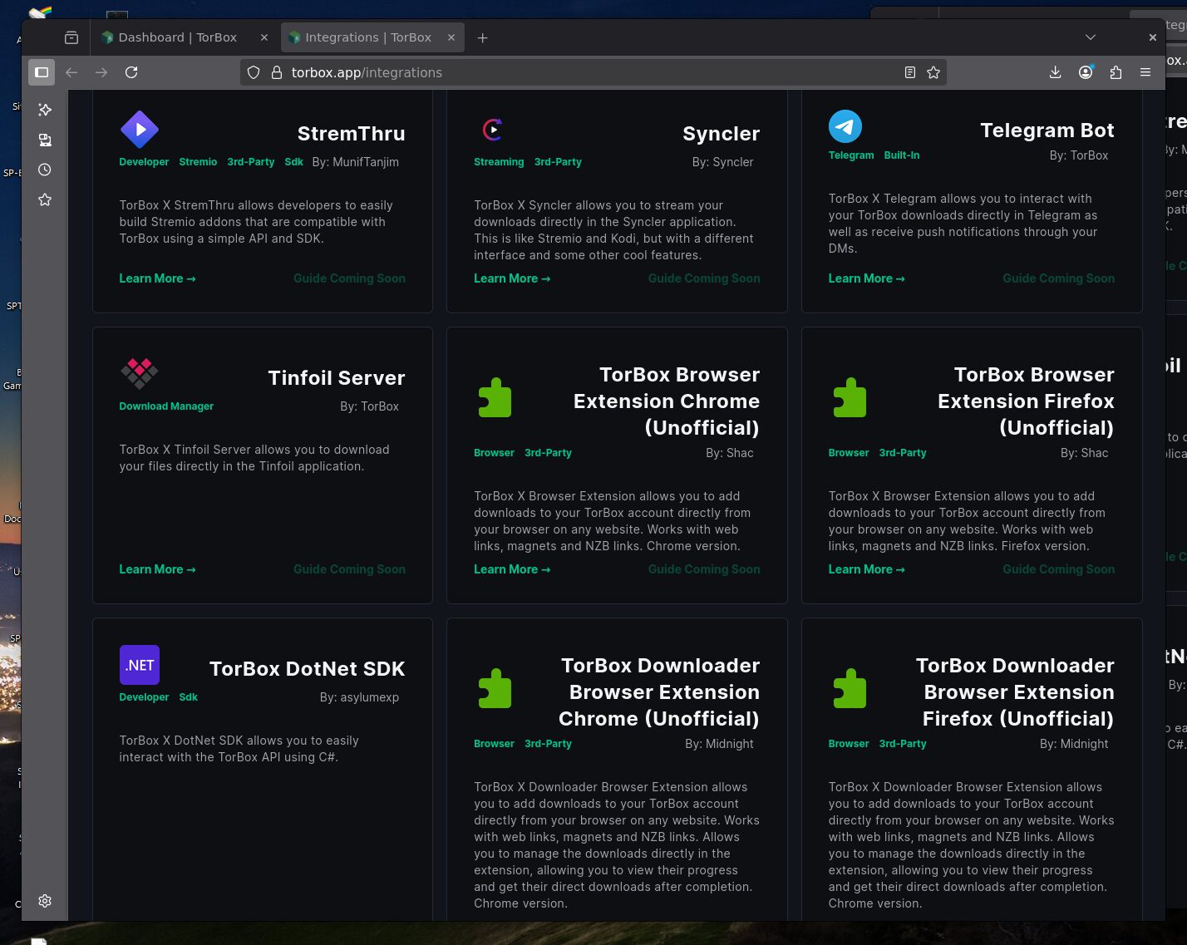The width and height of the screenshot is (1187, 945).
Task: Open StremThru Learn More link
Action: pos(157,278)
